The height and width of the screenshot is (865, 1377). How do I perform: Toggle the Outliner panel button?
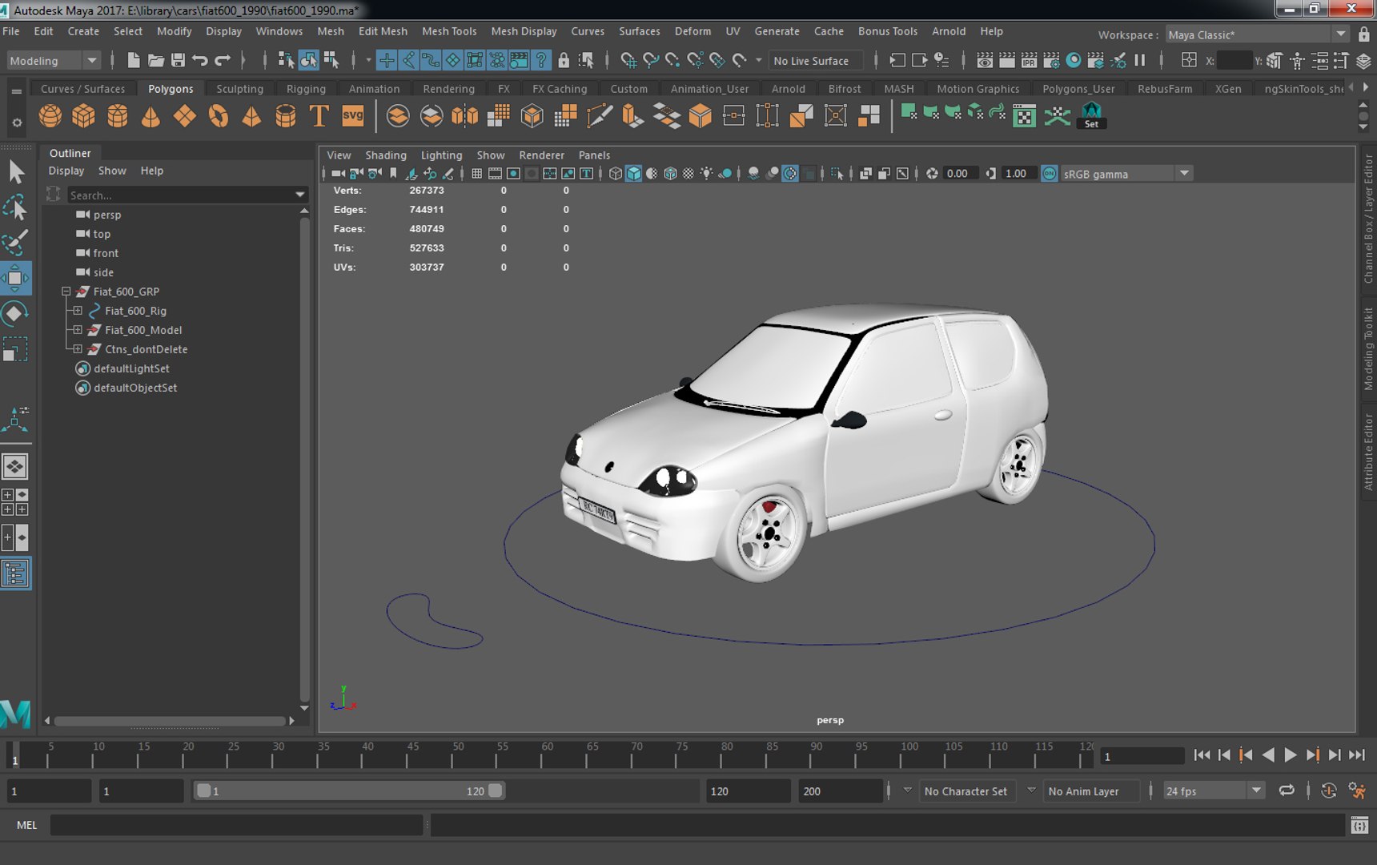click(x=15, y=573)
